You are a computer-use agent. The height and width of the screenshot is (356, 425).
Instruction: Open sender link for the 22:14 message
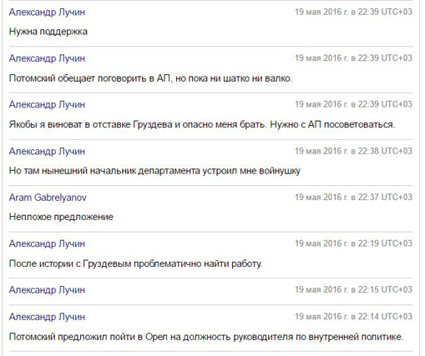(x=47, y=317)
